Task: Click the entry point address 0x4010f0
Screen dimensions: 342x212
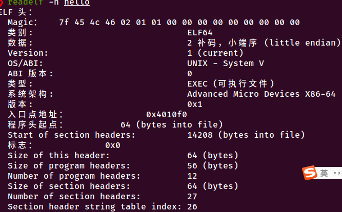Action: [167, 115]
